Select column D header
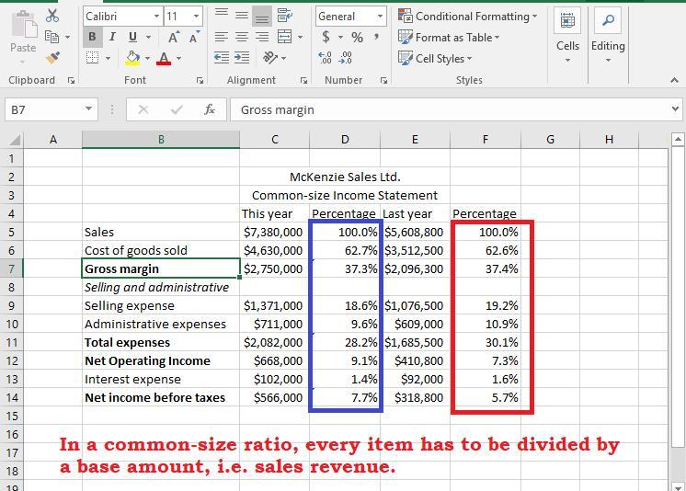This screenshot has width=686, height=491. pyautogui.click(x=345, y=140)
